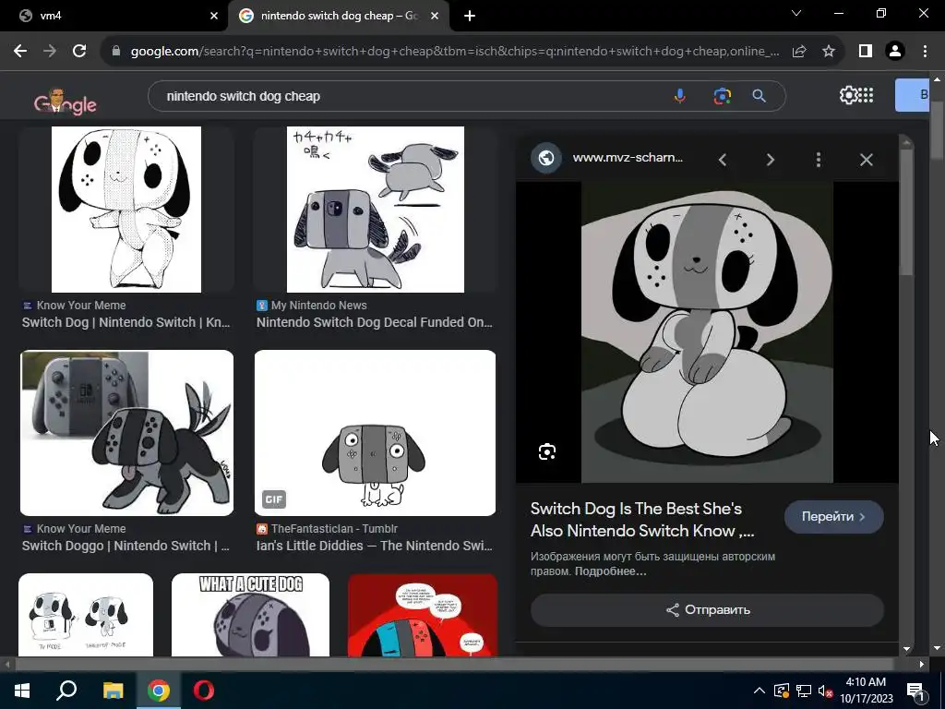This screenshot has height=709, width=945.
Task: Open File Explorer from taskbar
Action: [113, 691]
